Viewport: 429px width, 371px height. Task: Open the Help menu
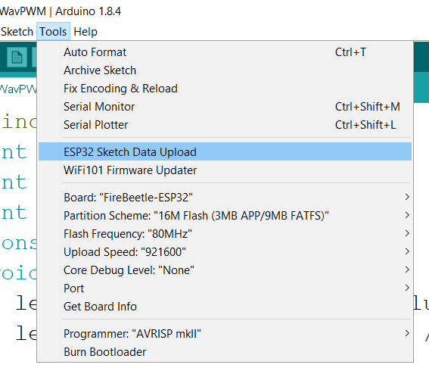click(85, 32)
